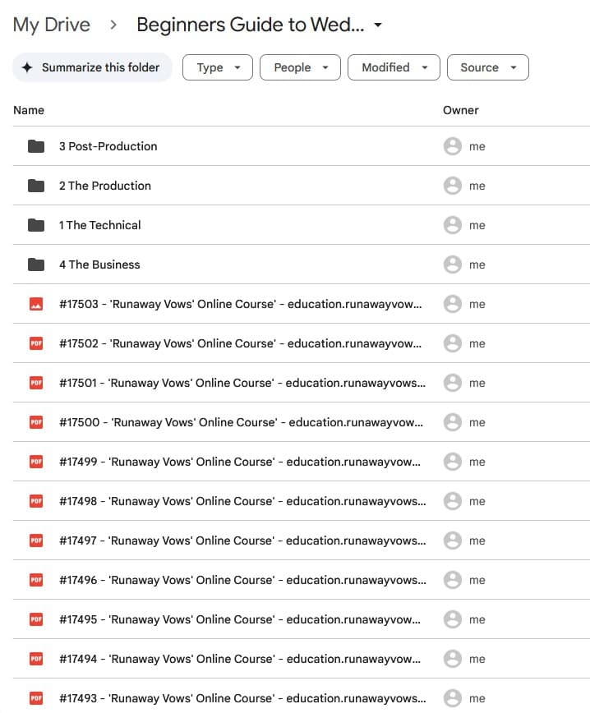Click the owner avatar on the #17500 row

click(x=452, y=422)
